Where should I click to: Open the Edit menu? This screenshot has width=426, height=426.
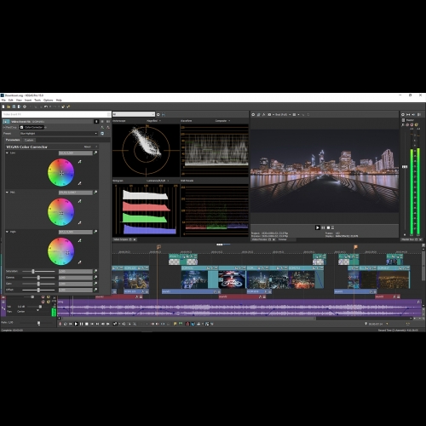coord(11,100)
